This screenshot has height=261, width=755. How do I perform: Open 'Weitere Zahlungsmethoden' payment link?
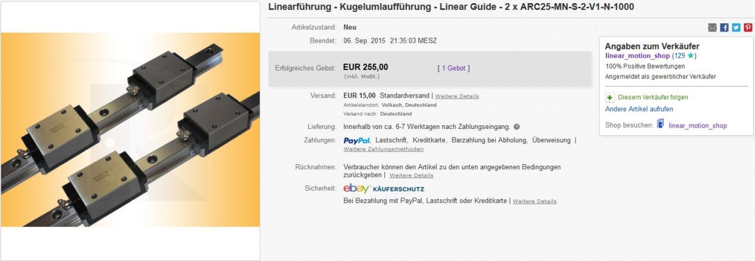[x=383, y=149]
